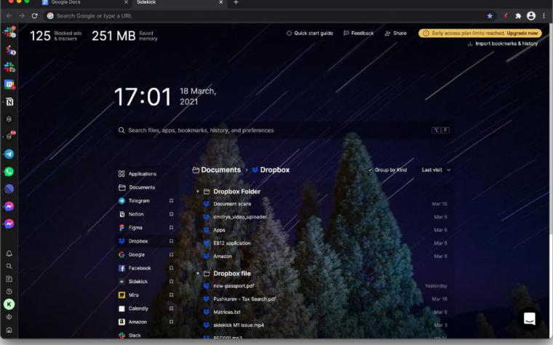Toggle the pin next to Calendly

click(172, 309)
